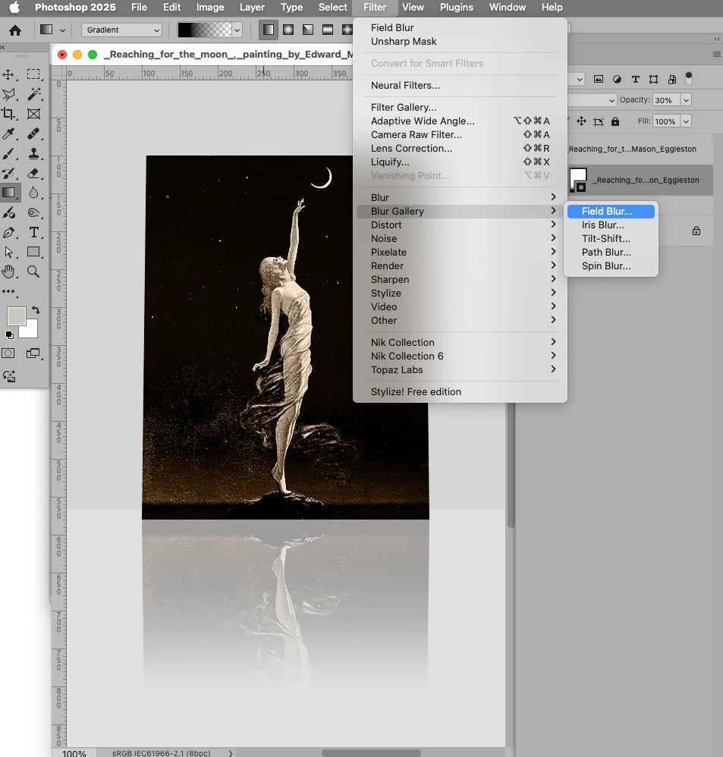Reset to default black and white colors
Viewport: 723px width, 757px height.
(x=9, y=335)
